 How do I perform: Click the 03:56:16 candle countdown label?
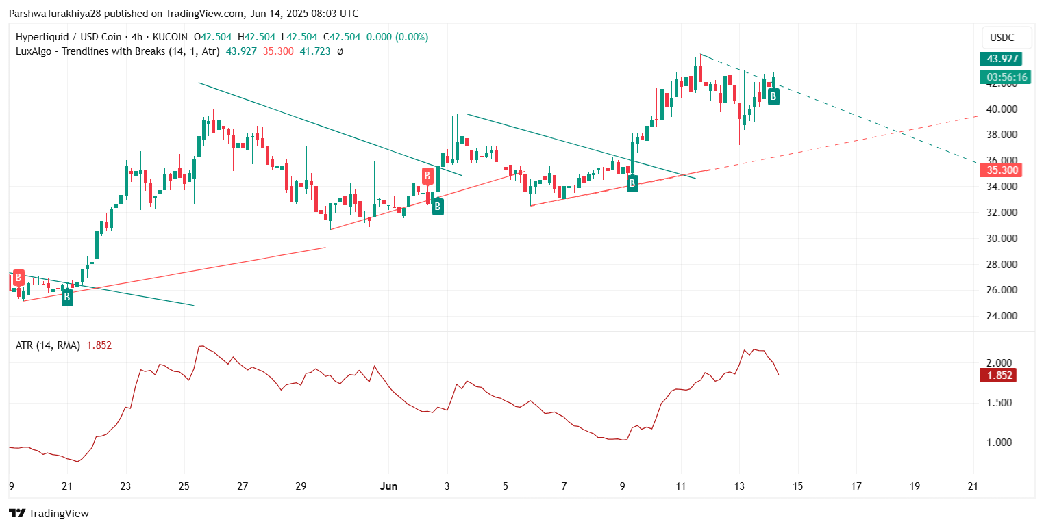point(1004,77)
